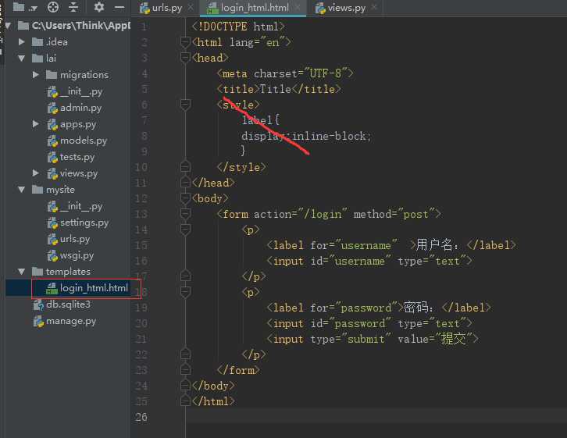Open apps.py in project tree

72,124
